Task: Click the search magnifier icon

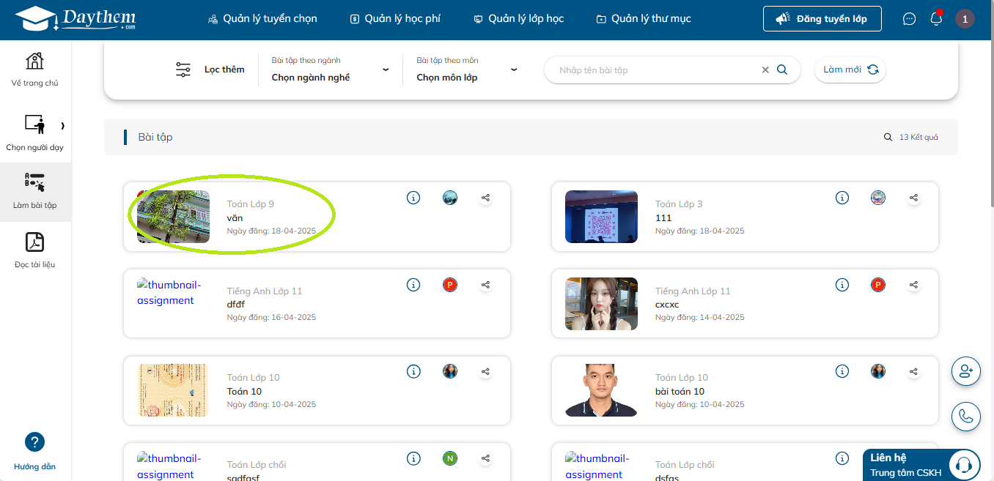Action: [782, 70]
